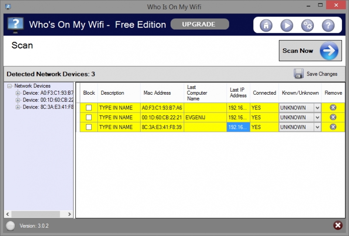Check Block for device A0:F3:C1:93:B7:A6

point(89,108)
